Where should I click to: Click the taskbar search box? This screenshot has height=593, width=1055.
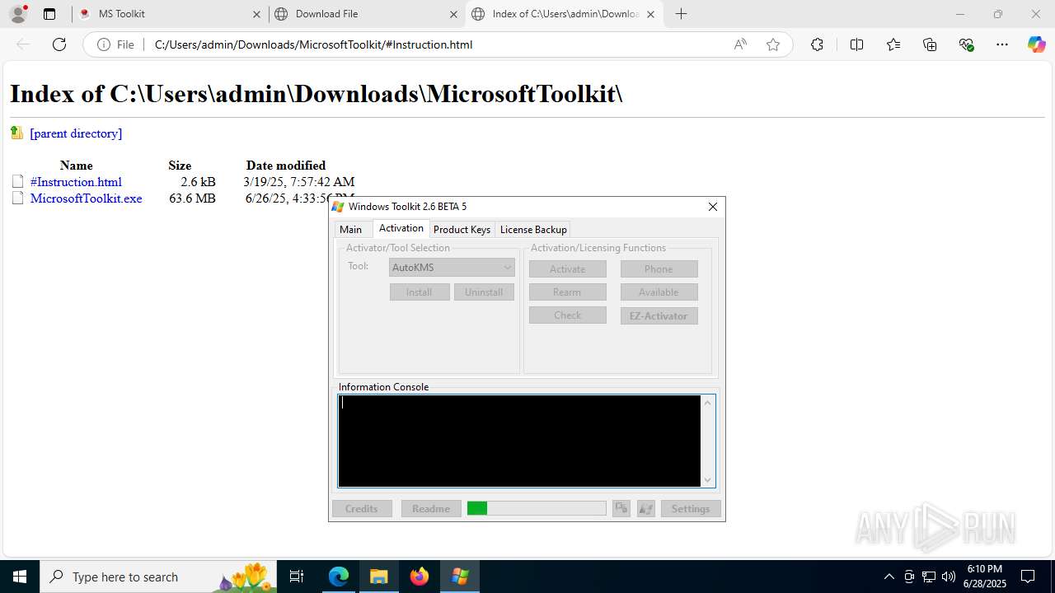tap(157, 577)
